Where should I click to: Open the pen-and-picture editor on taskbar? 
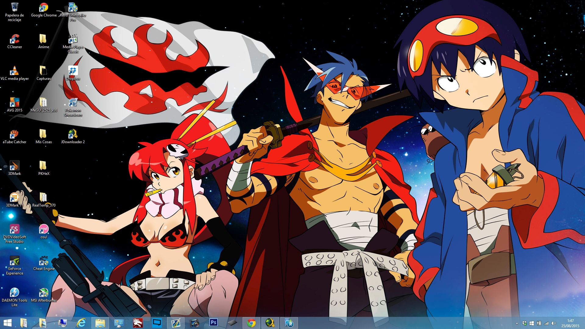(176, 323)
